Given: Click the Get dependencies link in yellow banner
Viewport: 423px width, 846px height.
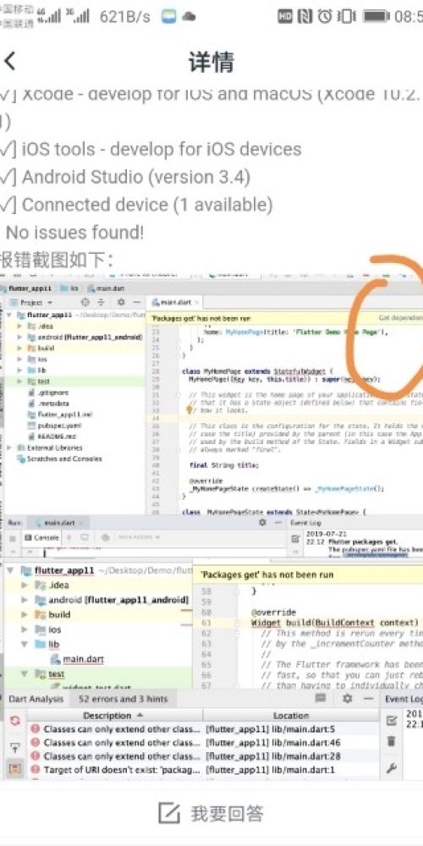Looking at the screenshot, I should pos(400,318).
